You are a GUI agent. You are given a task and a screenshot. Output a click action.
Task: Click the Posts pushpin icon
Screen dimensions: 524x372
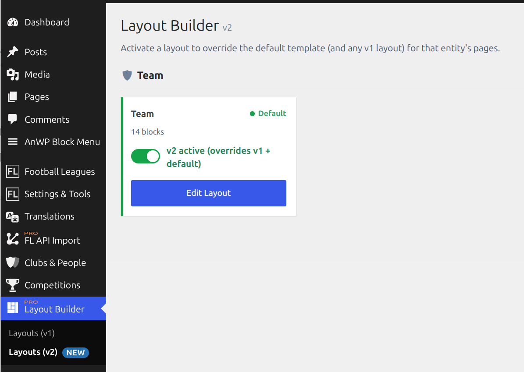tap(13, 52)
